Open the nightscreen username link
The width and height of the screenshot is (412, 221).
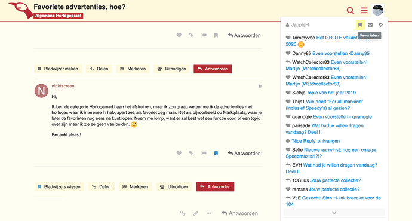[x=63, y=86]
